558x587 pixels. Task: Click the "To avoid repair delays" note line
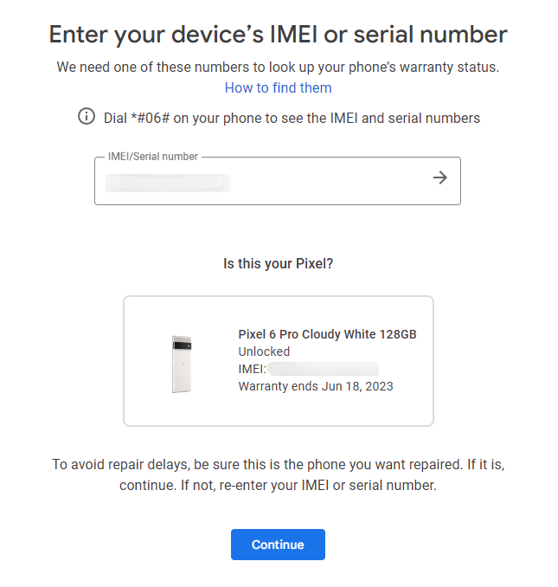278,464
